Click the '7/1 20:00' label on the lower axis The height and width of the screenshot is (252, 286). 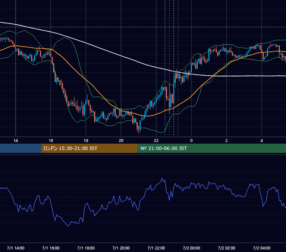[x=121, y=248]
